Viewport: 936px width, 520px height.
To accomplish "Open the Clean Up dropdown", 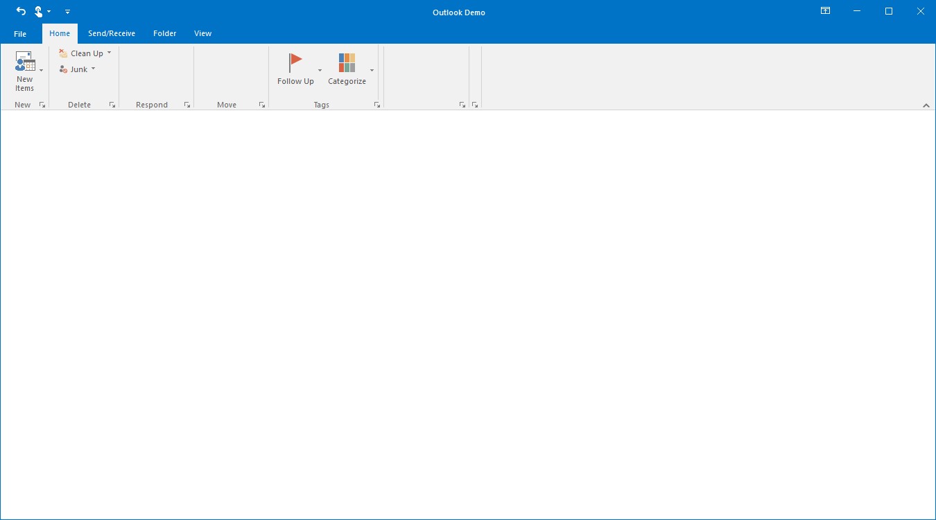I will (x=109, y=52).
